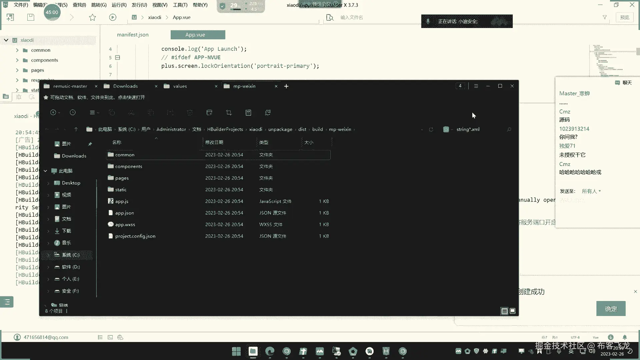Click the new item plus-circle toolbar icon
The width and height of the screenshot is (640, 360).
(53, 113)
